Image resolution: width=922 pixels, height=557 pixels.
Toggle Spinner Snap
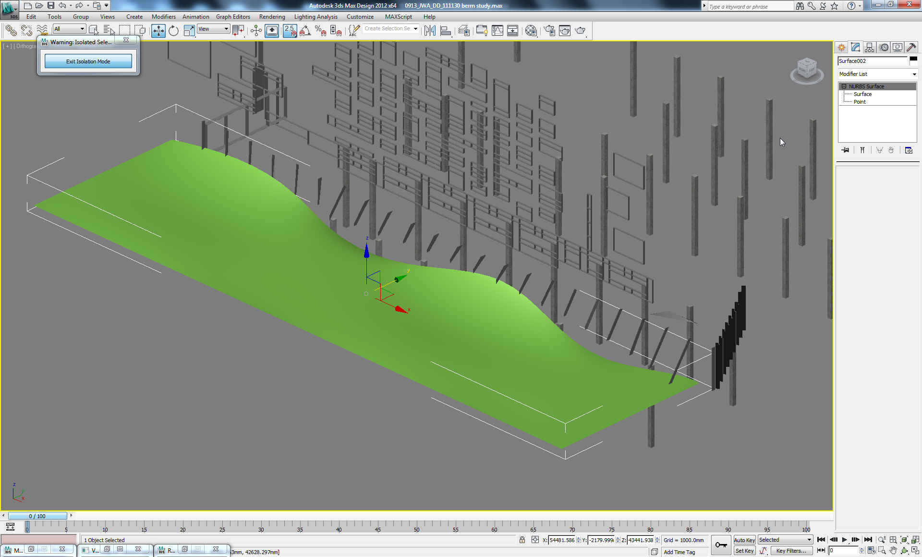click(336, 31)
